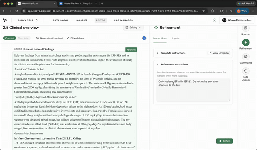Open the browser extensions icon

click(x=213, y=11)
